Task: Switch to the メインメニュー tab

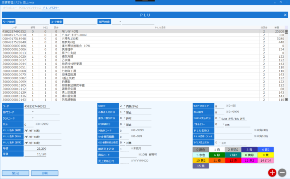Action: pos(10,8)
